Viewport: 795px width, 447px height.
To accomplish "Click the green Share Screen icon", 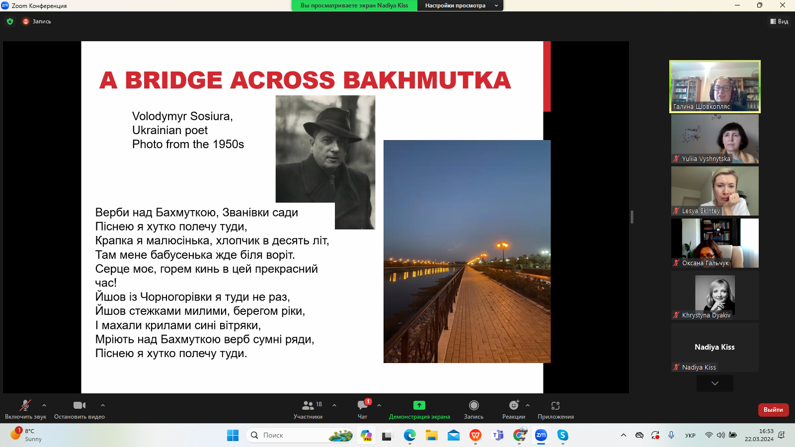I will pos(419,405).
